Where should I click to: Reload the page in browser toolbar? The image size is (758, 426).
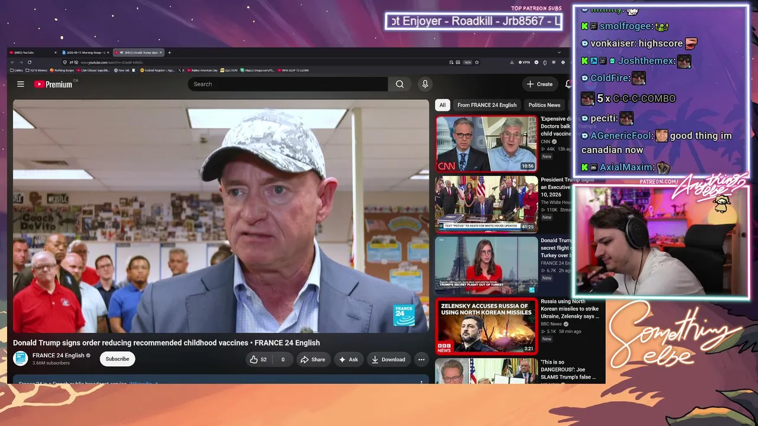pyautogui.click(x=29, y=62)
